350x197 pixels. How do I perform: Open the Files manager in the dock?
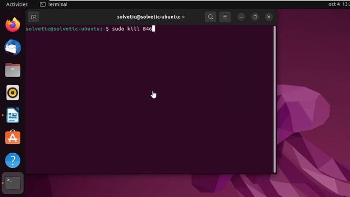tap(13, 70)
